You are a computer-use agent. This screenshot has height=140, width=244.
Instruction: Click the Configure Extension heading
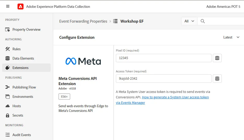coord(77,37)
